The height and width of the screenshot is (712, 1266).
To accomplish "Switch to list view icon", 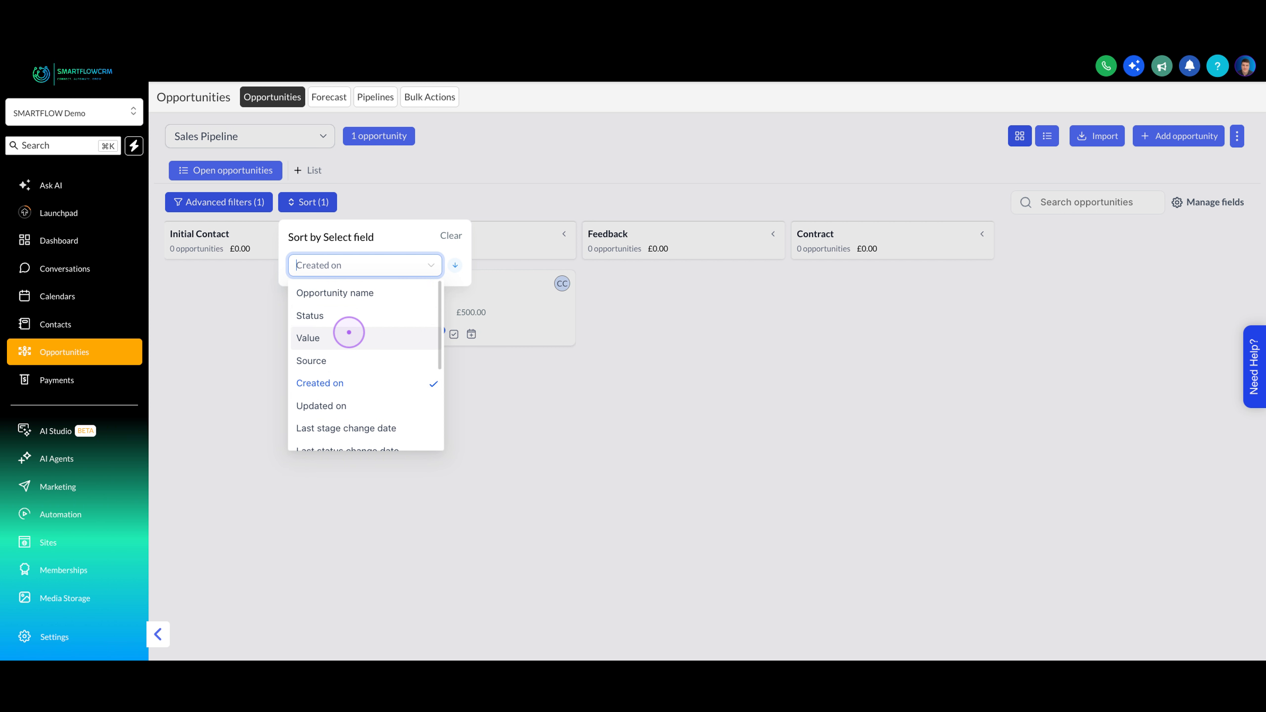I will click(x=1047, y=136).
